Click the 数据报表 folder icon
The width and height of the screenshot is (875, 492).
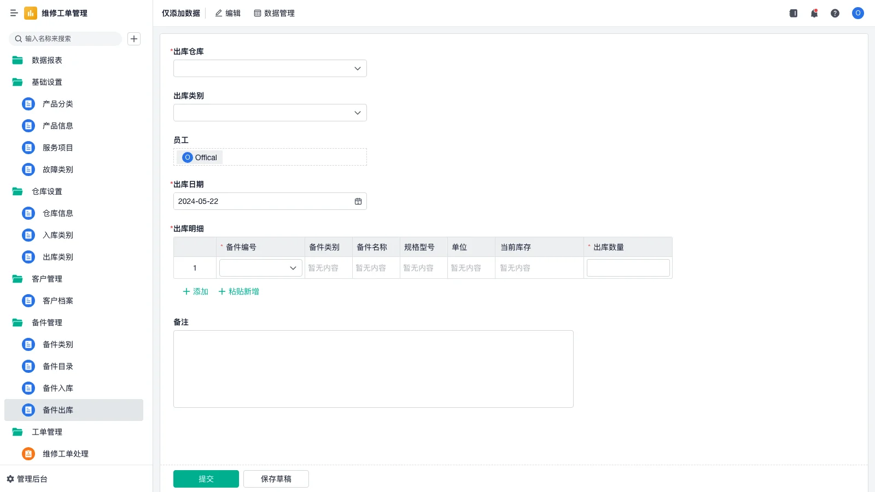(x=17, y=60)
